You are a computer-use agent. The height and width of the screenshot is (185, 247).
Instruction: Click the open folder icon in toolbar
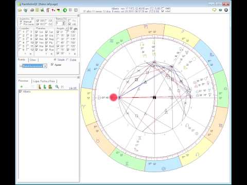[x=20, y=10]
